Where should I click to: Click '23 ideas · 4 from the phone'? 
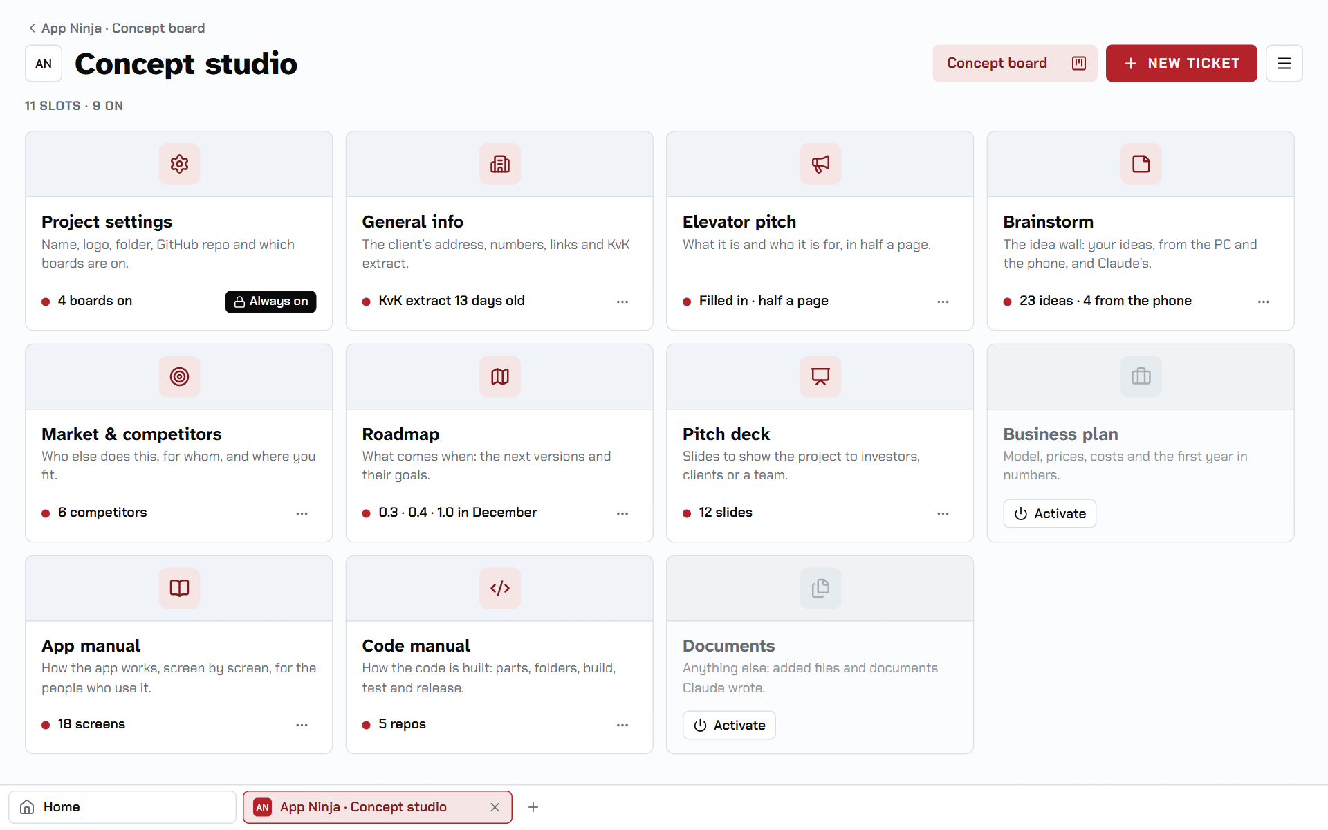(1105, 301)
